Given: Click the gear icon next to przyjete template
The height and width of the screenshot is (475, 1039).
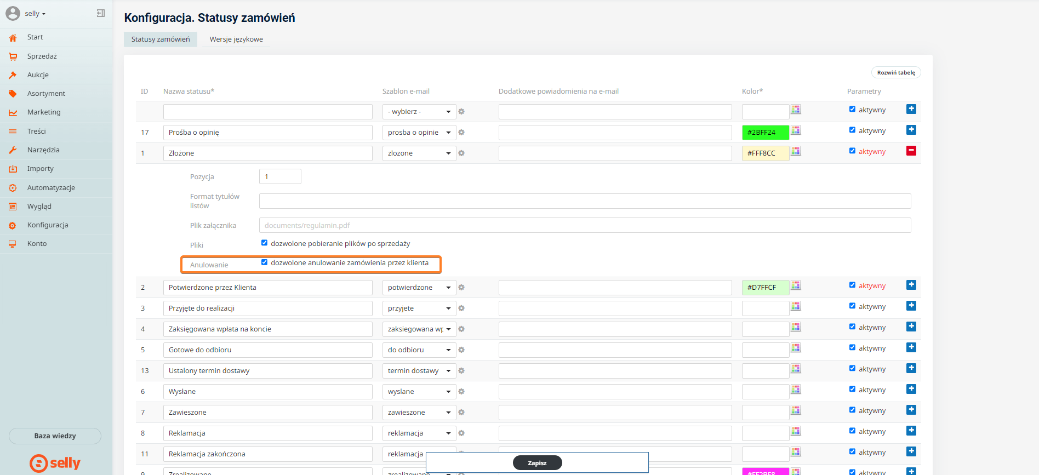Looking at the screenshot, I should tap(461, 308).
